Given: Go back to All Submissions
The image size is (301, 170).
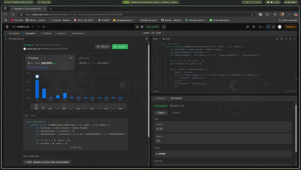Looking at the screenshot, I should [15, 39].
